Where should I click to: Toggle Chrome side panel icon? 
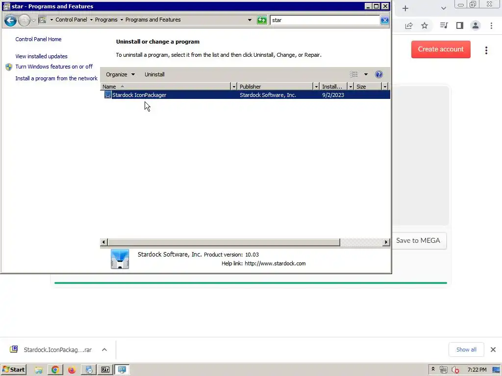pos(460,25)
